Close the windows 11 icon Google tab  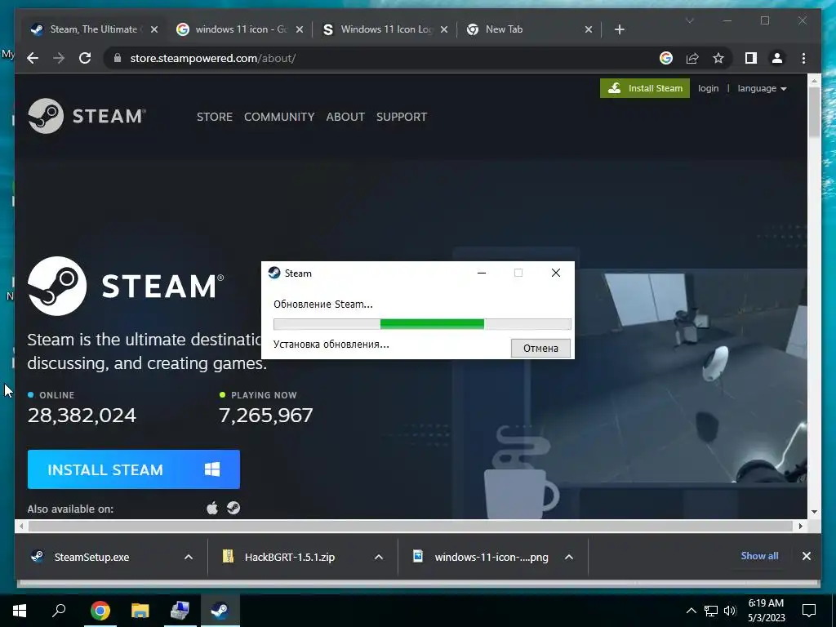tap(299, 29)
